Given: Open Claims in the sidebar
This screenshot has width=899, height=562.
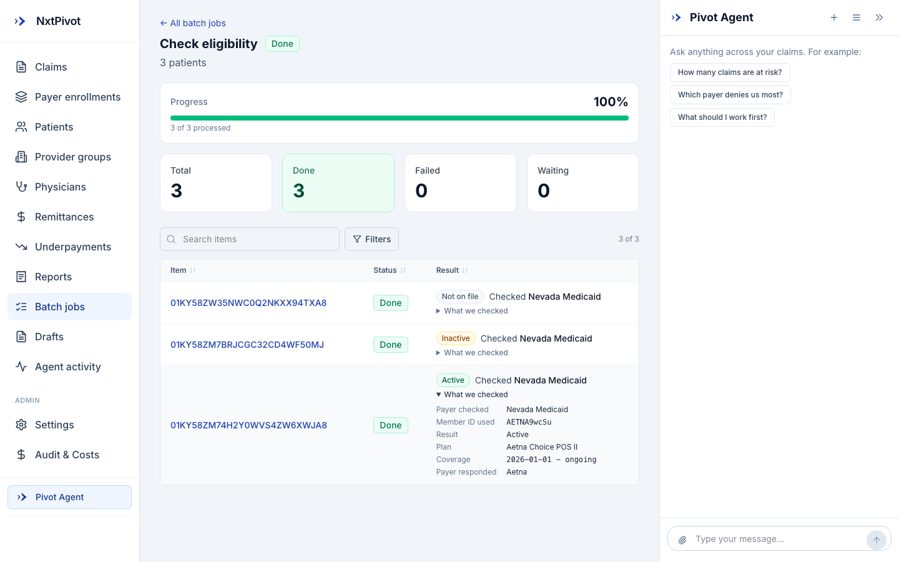Looking at the screenshot, I should click(x=69, y=67).
